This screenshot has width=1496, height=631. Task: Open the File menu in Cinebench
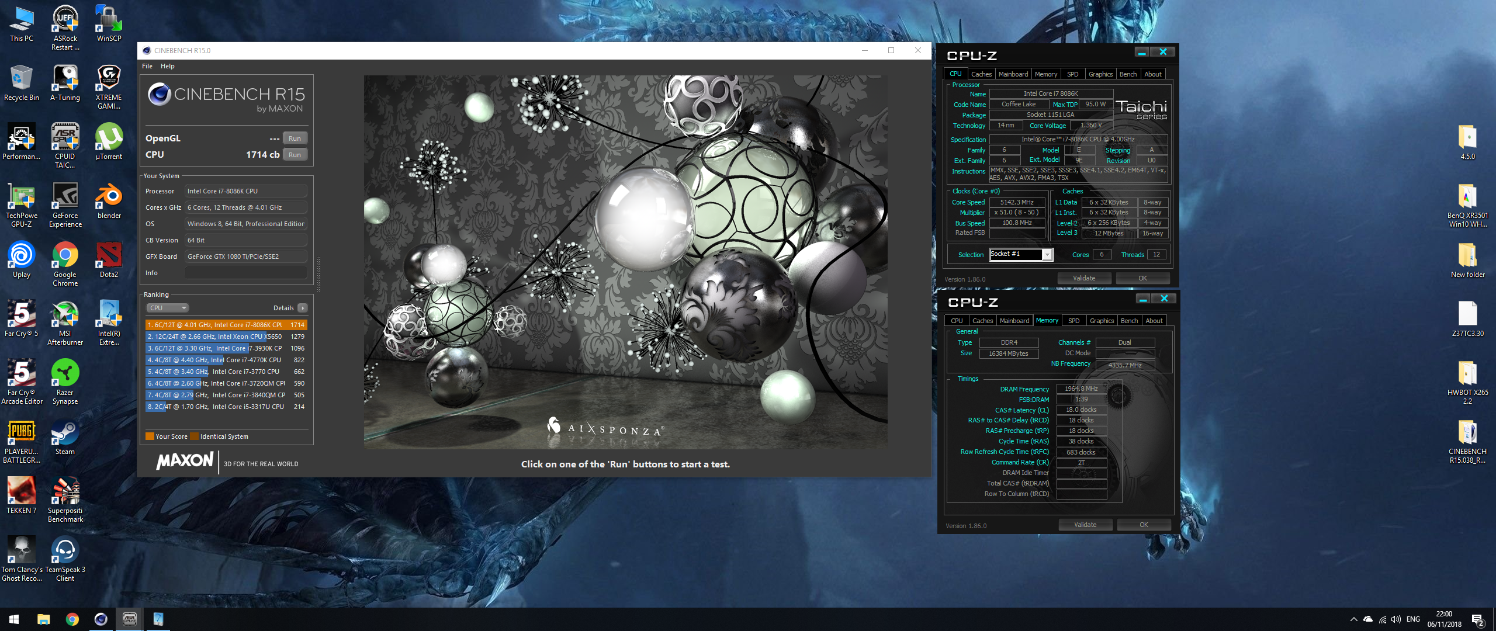(147, 66)
